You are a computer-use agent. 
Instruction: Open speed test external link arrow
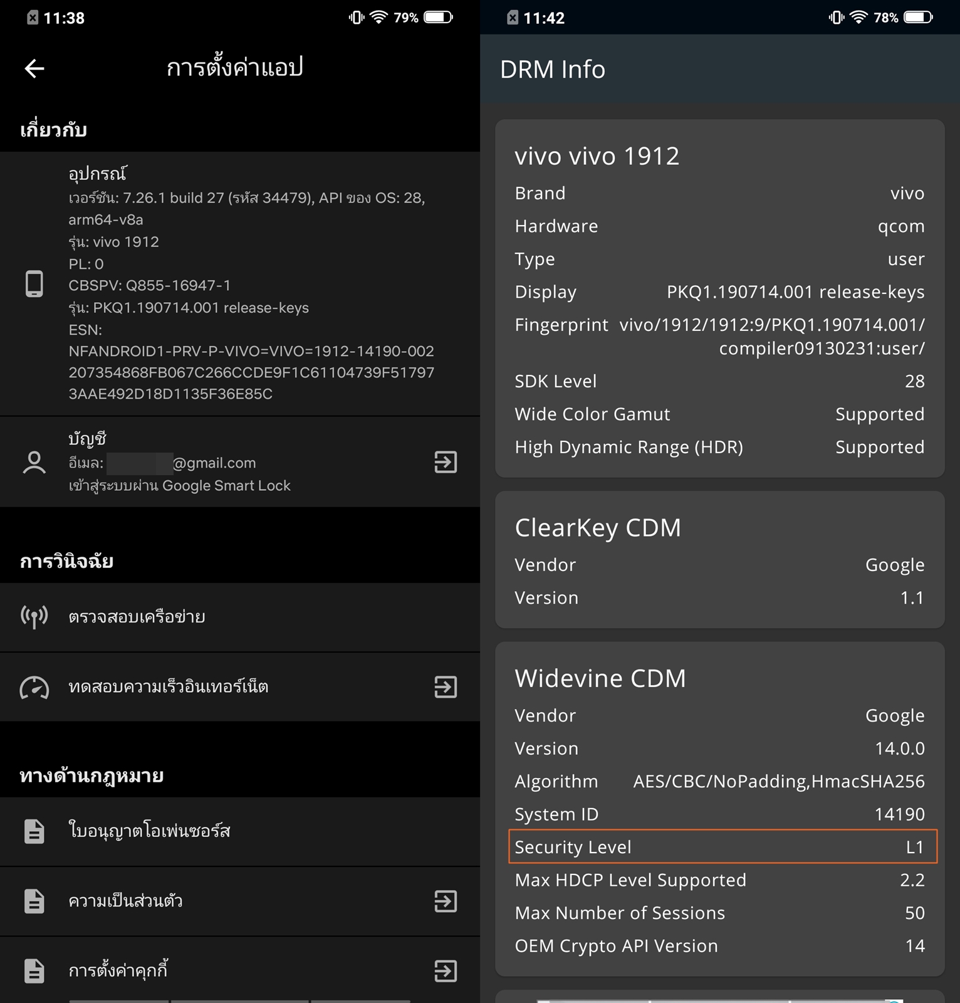click(x=446, y=687)
